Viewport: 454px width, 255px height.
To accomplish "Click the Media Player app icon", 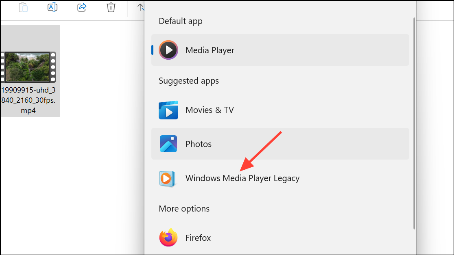I will 168,50.
